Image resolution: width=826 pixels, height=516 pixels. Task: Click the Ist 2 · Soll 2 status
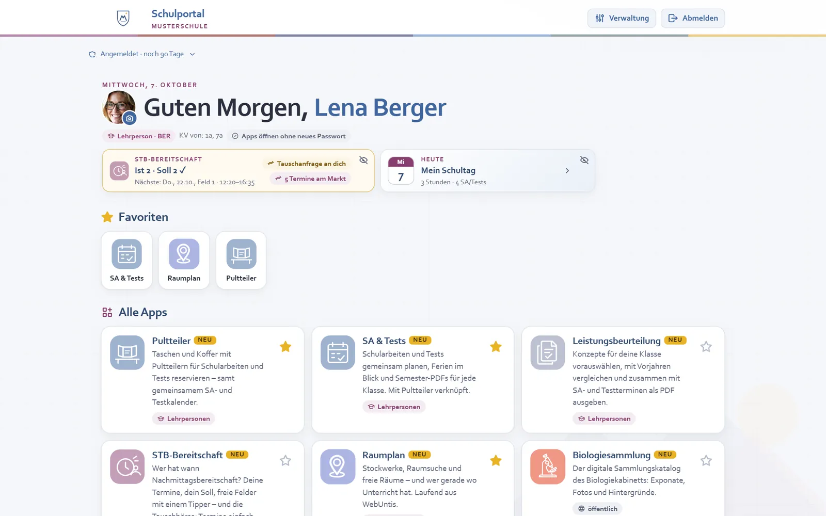click(161, 170)
